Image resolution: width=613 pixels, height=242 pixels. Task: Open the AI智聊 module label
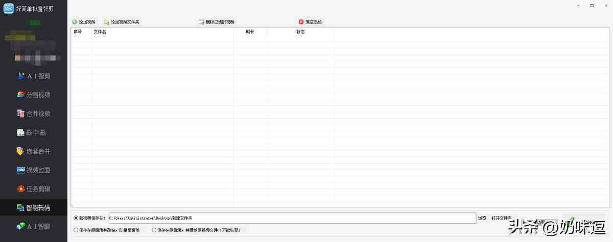pyautogui.click(x=38, y=226)
